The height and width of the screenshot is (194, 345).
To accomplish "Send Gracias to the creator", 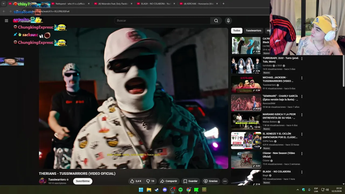I will (x=211, y=181).
